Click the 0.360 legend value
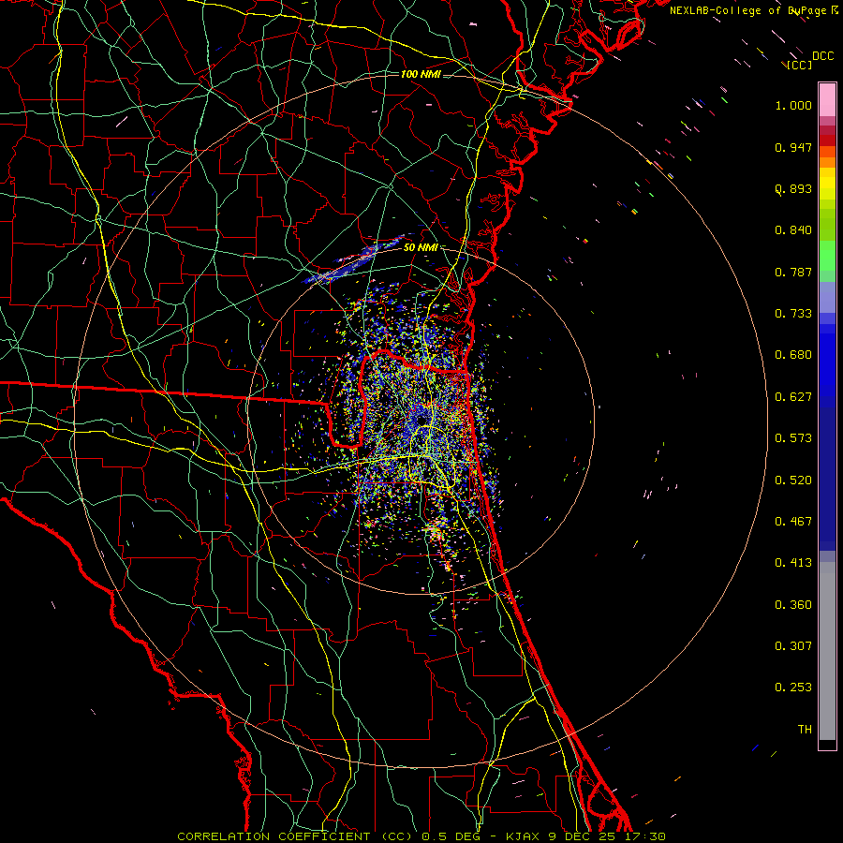Image resolution: width=843 pixels, height=843 pixels. pos(793,605)
